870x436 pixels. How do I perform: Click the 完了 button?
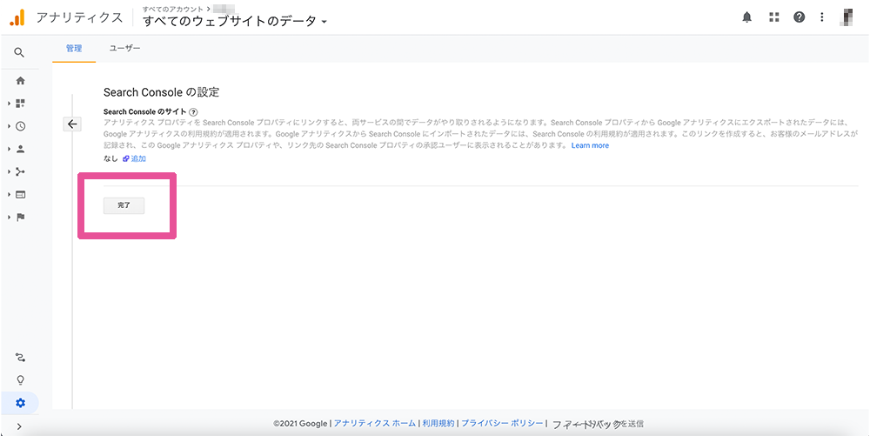coord(124,205)
